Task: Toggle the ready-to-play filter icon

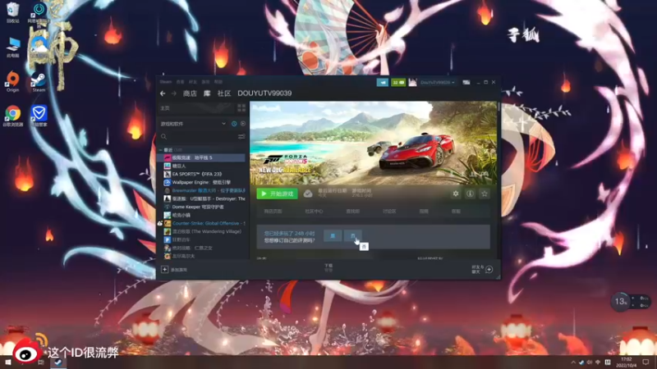Action: pyautogui.click(x=243, y=124)
